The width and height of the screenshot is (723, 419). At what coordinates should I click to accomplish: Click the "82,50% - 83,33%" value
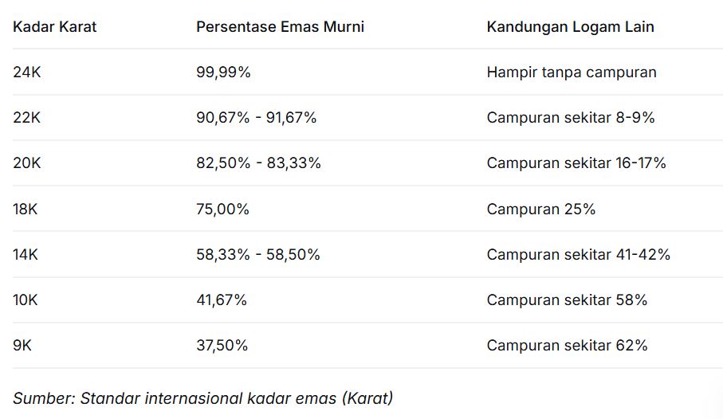[258, 163]
